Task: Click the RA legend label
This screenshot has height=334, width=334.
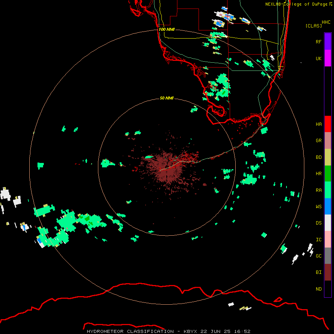Action: [x=318, y=190]
